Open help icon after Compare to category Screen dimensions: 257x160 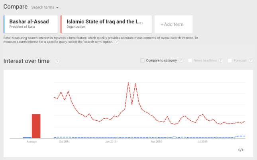(181, 61)
